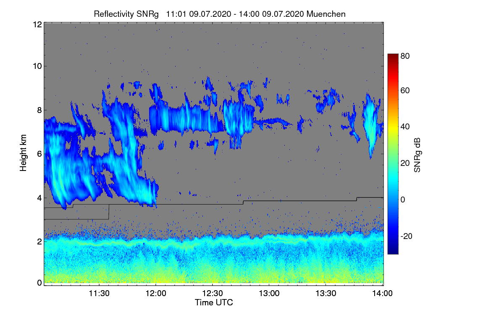
Task: Click the height tick label 6
Action: pos(39,154)
